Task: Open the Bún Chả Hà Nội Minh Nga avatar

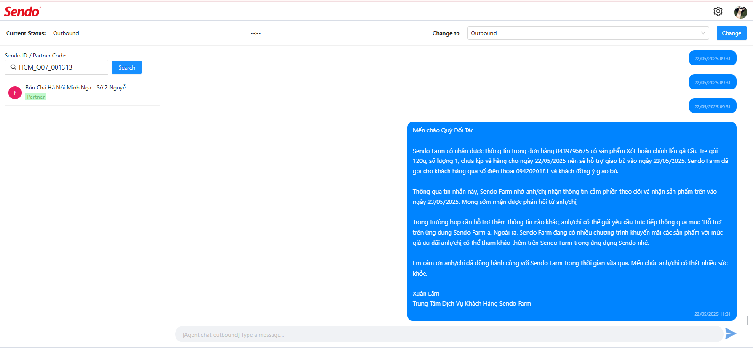Action: pos(15,93)
